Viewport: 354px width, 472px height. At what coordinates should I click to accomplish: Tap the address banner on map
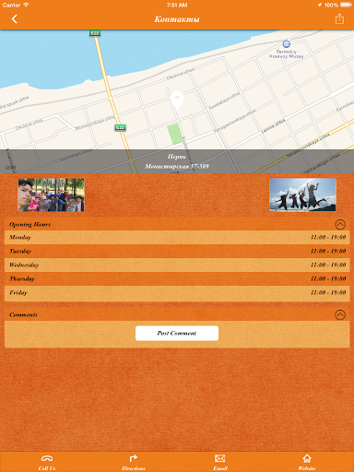[177, 161]
